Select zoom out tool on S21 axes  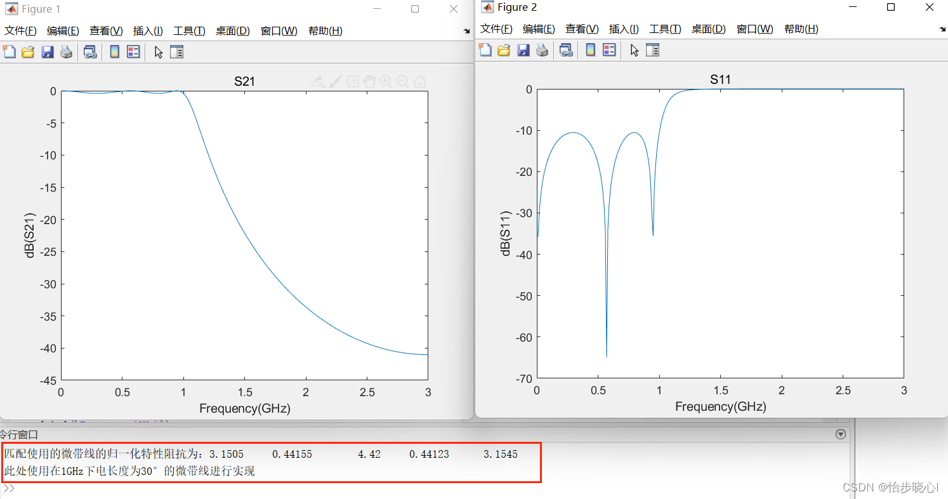pos(402,81)
